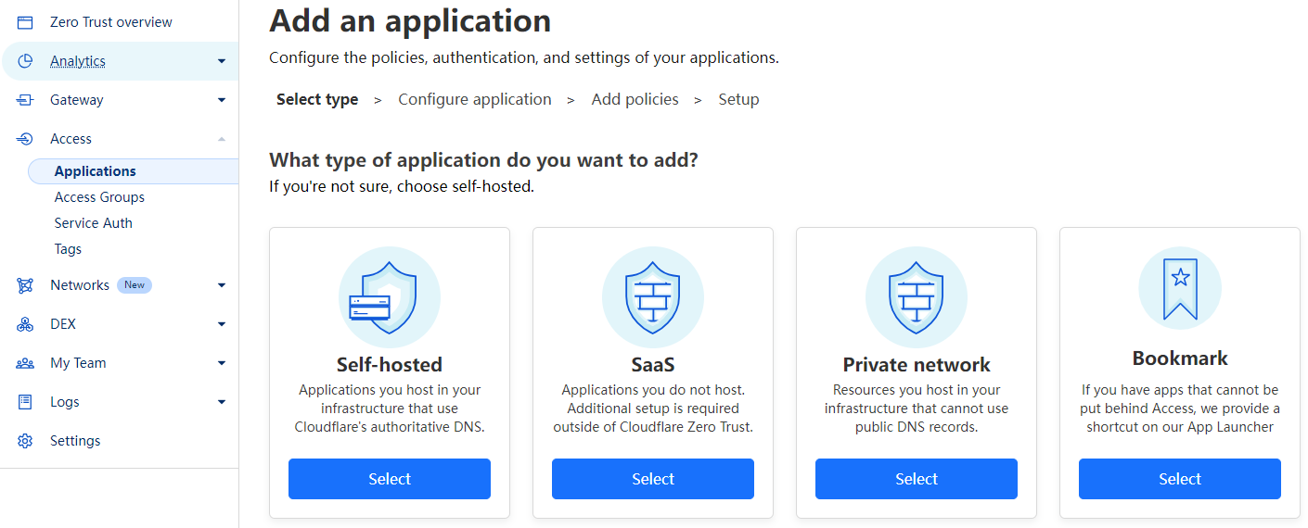Click the Logs document icon
The height and width of the screenshot is (528, 1308).
pyautogui.click(x=25, y=402)
